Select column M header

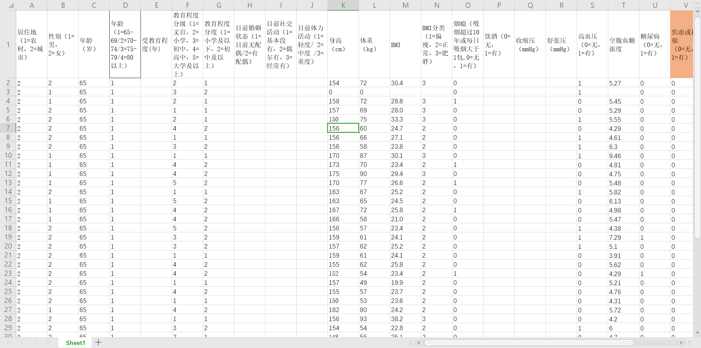pyautogui.click(x=405, y=5)
